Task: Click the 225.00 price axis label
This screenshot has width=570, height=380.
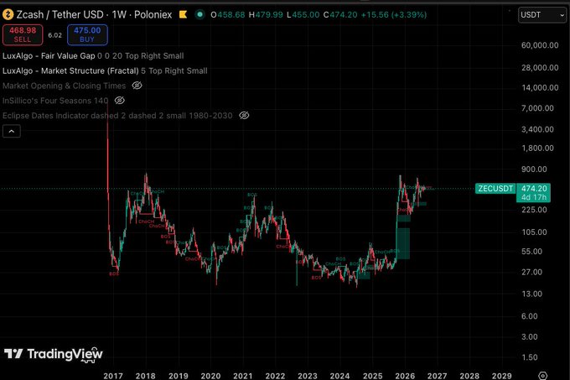Action: click(x=534, y=210)
